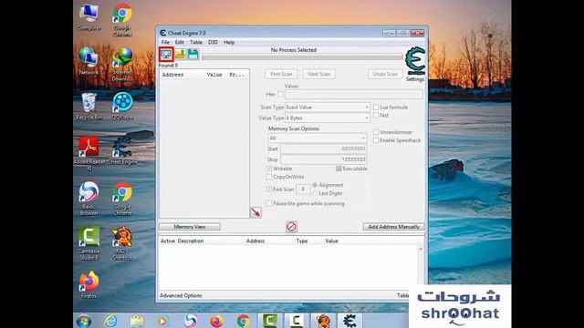Open the Computer desktop icon
Screen dimensions: 584x328
point(89,17)
